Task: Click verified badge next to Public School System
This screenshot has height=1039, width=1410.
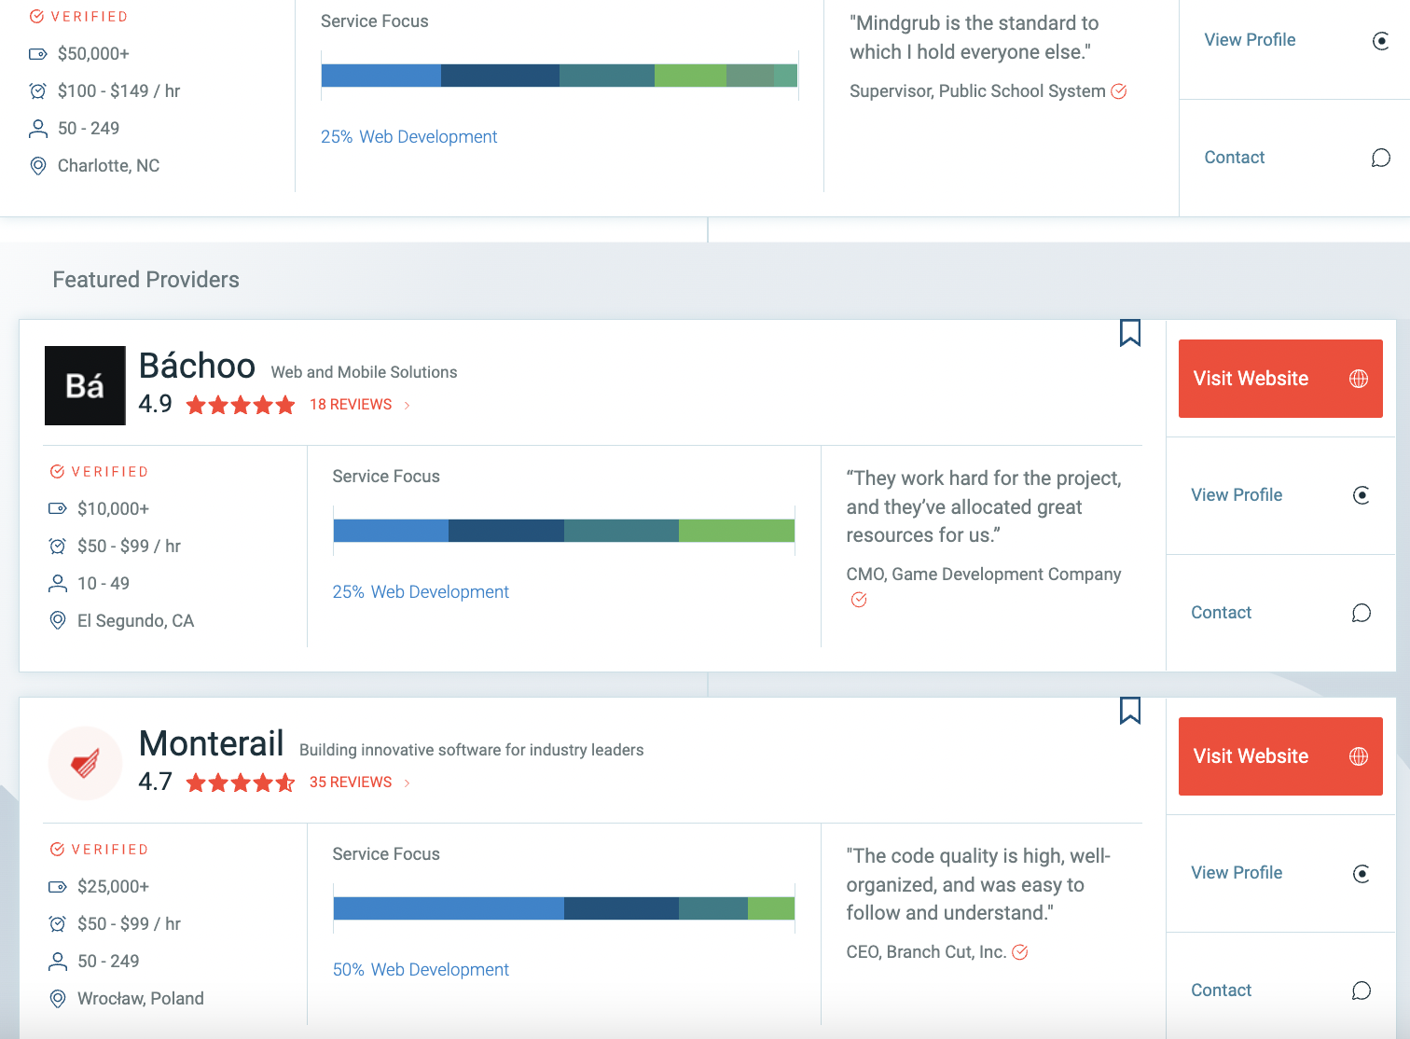Action: tap(1119, 91)
